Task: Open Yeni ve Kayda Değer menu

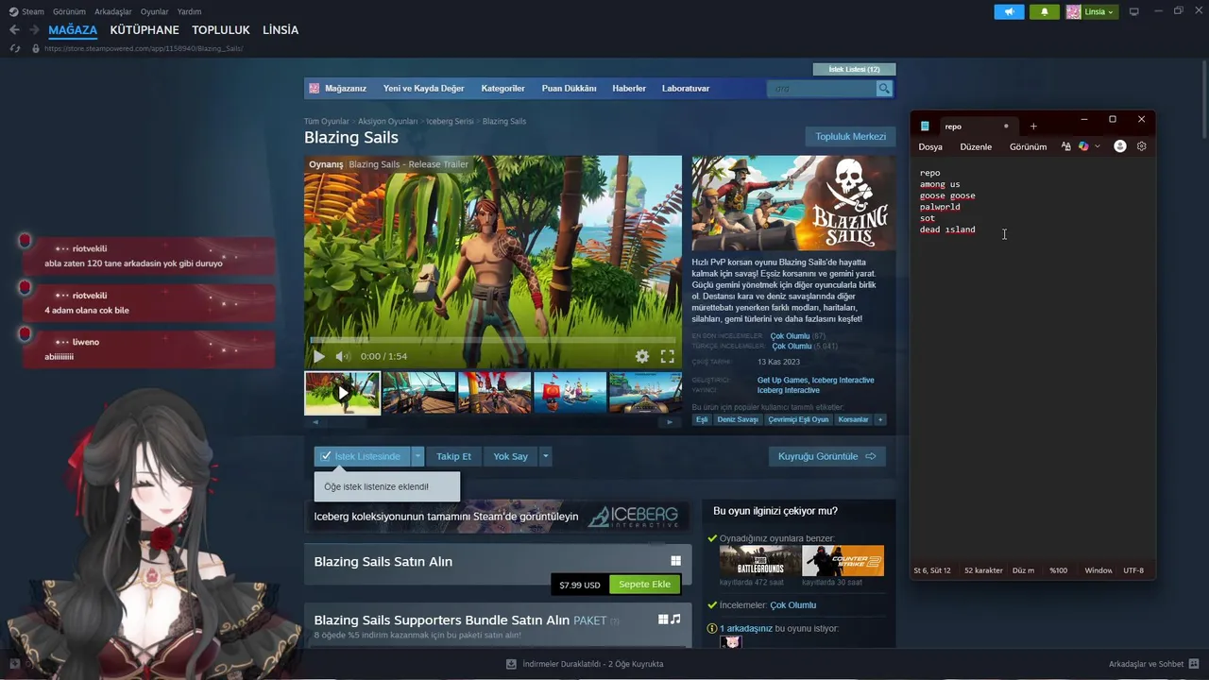Action: point(423,88)
